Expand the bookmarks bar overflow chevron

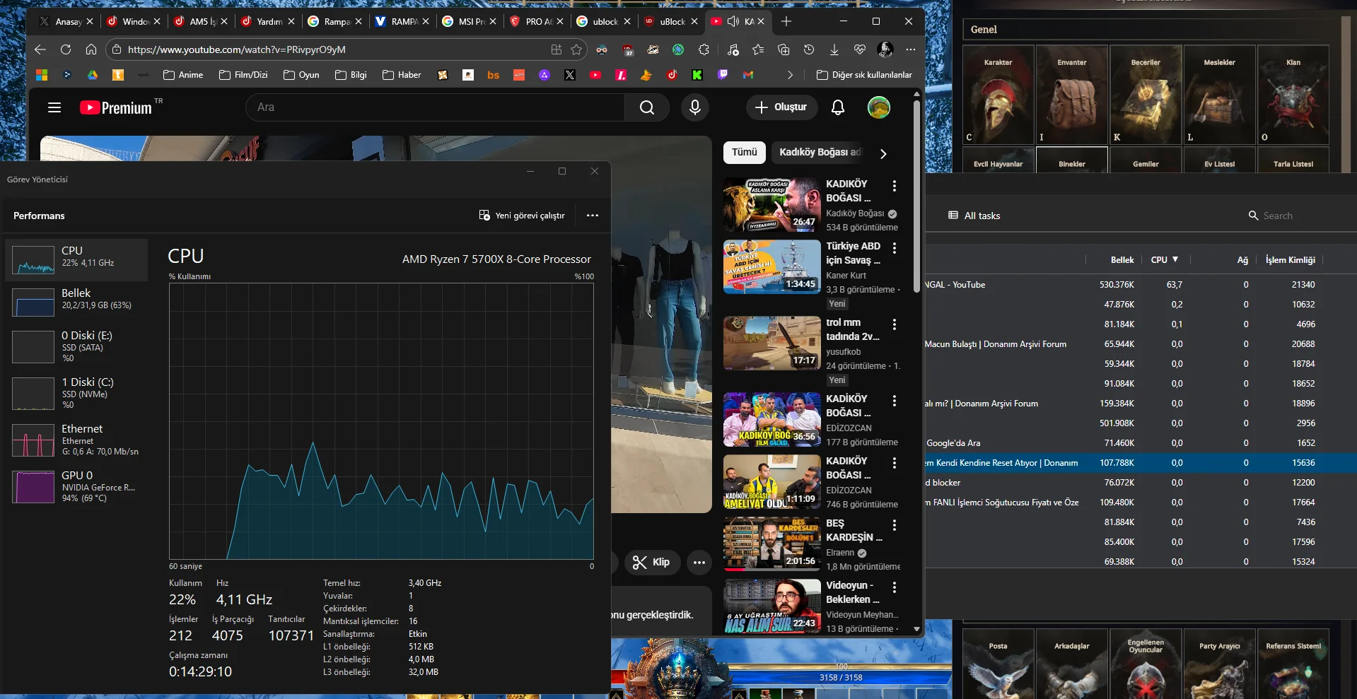[x=790, y=75]
